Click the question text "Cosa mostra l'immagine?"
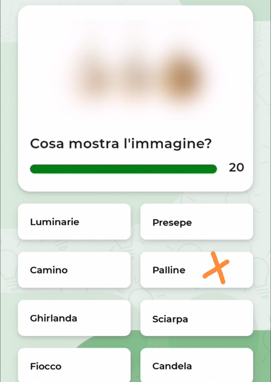This screenshot has width=271, height=382. point(121,144)
